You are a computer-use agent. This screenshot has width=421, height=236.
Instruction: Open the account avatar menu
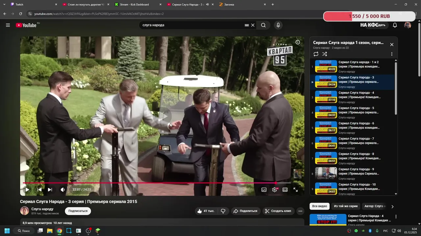tap(408, 25)
